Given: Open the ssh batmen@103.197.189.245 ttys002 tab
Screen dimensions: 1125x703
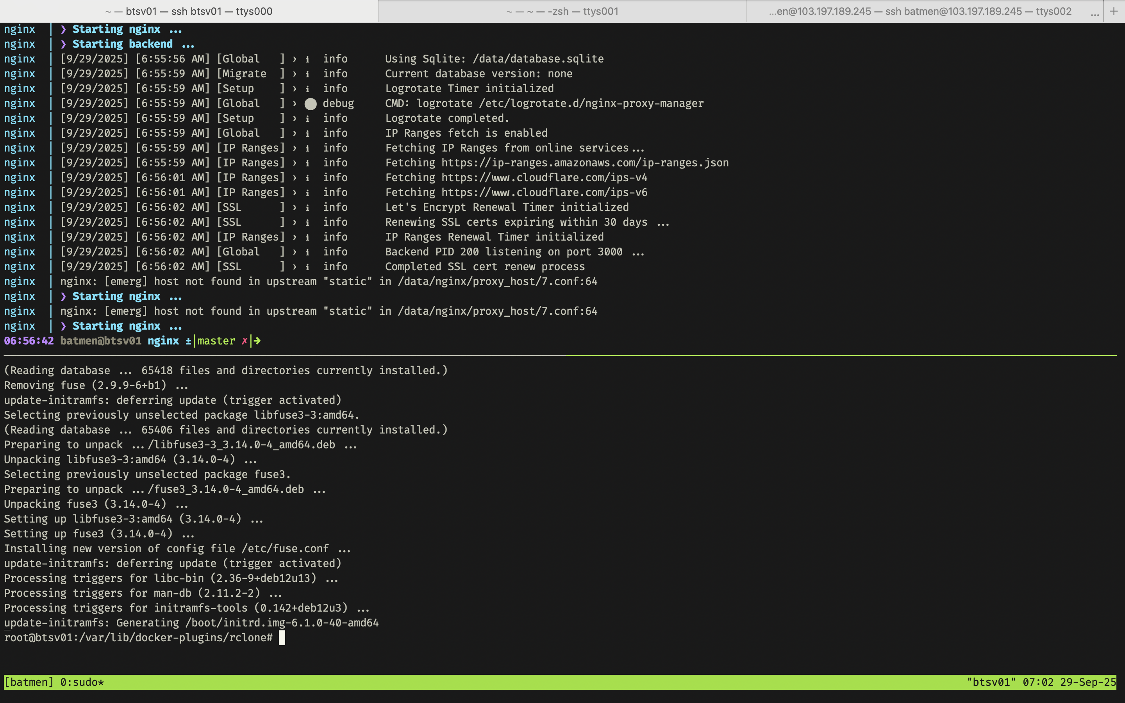Looking at the screenshot, I should [x=920, y=11].
